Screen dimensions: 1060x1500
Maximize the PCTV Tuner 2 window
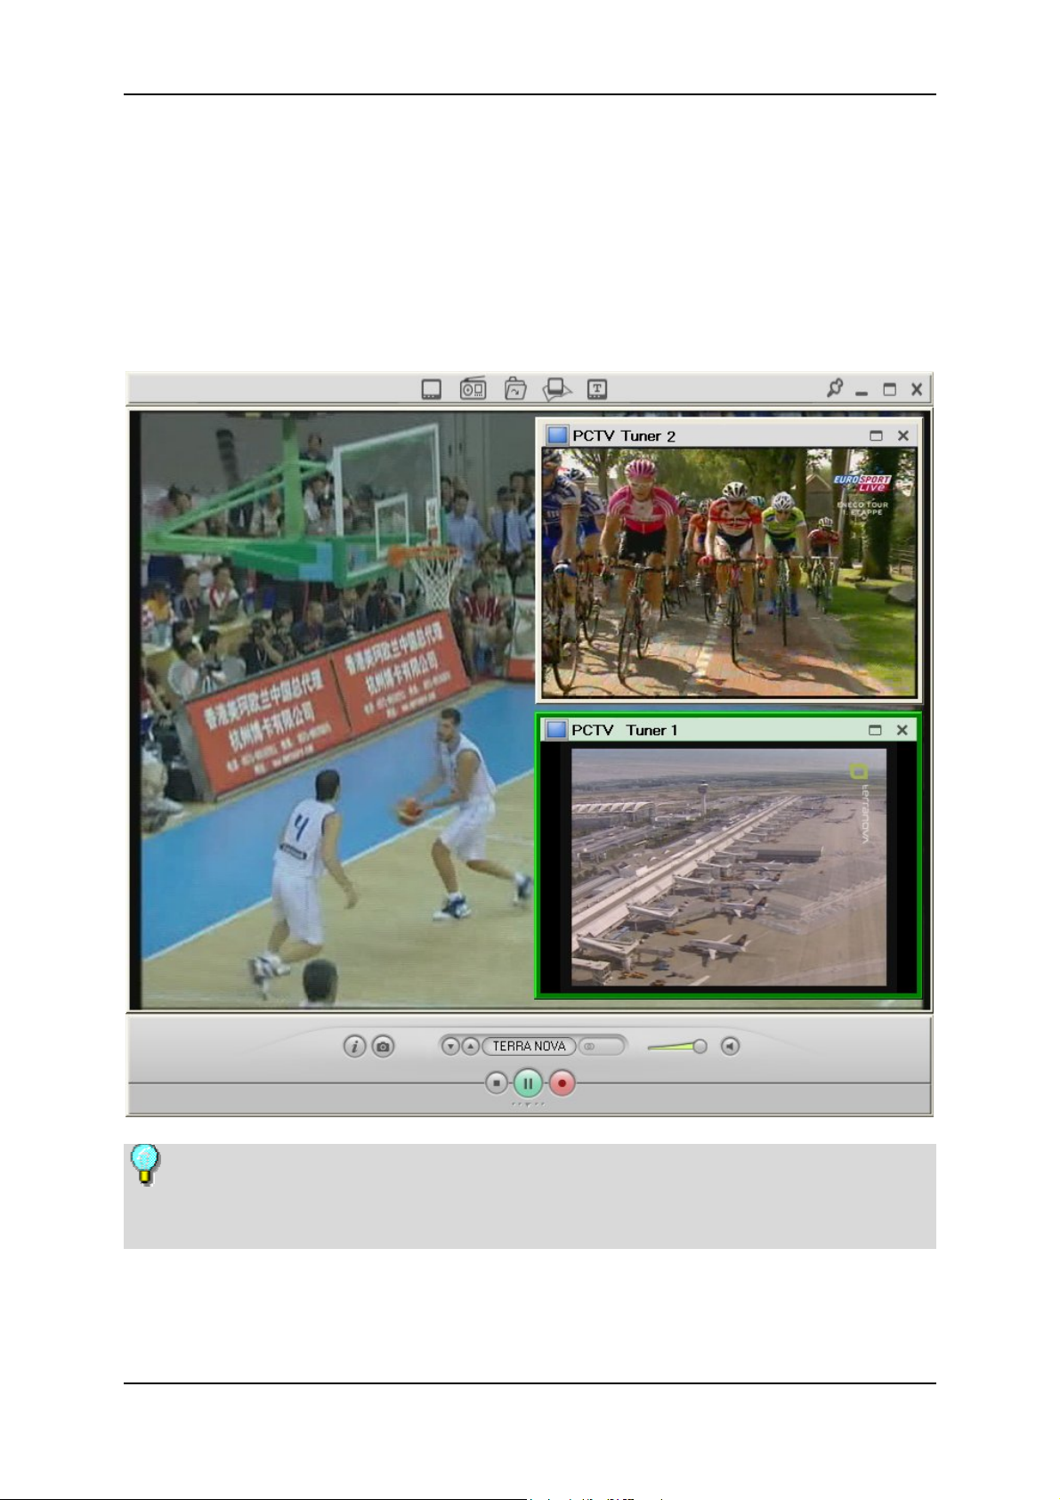[876, 435]
